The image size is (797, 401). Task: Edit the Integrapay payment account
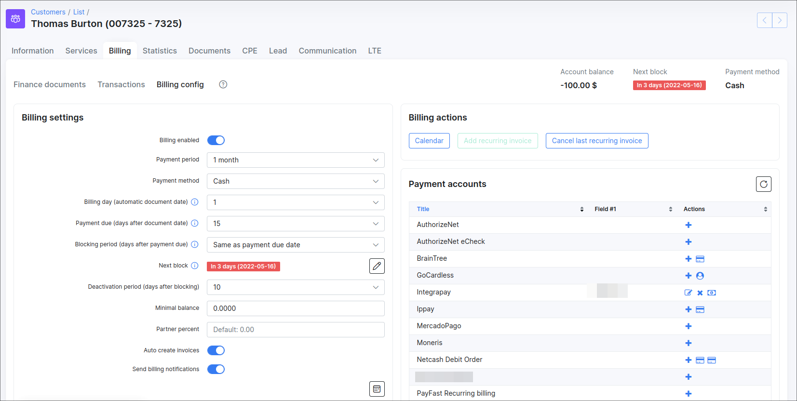[x=688, y=293]
